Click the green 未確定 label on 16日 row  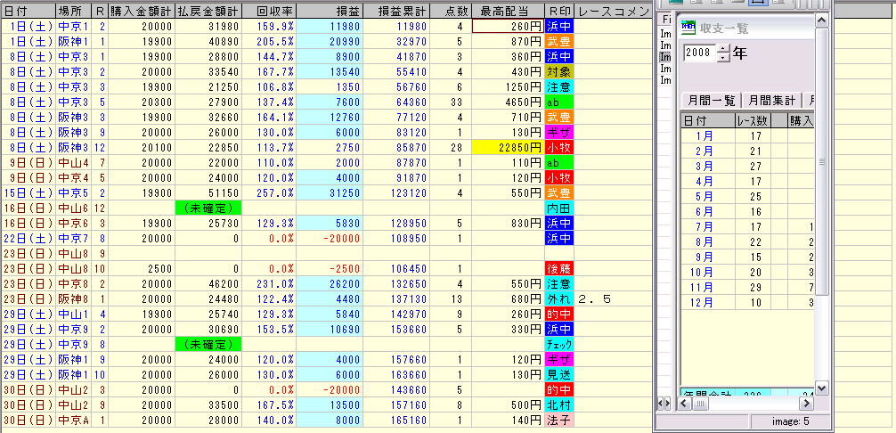click(x=208, y=207)
